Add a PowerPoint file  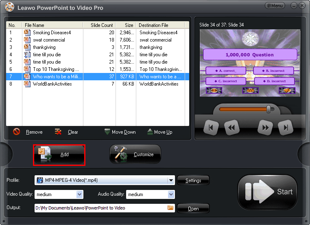(x=59, y=155)
